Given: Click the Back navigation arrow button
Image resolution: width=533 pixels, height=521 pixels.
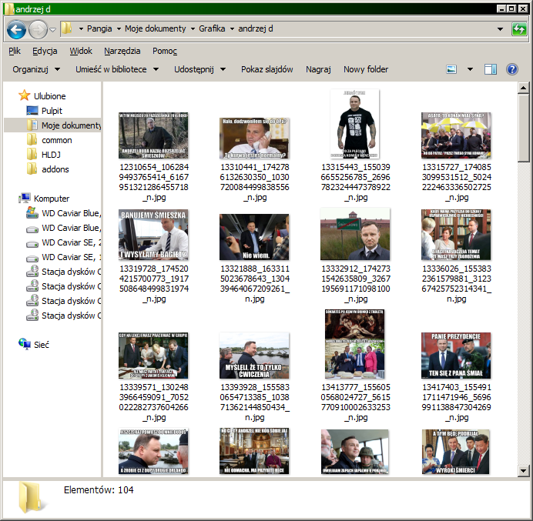Looking at the screenshot, I should 16,29.
